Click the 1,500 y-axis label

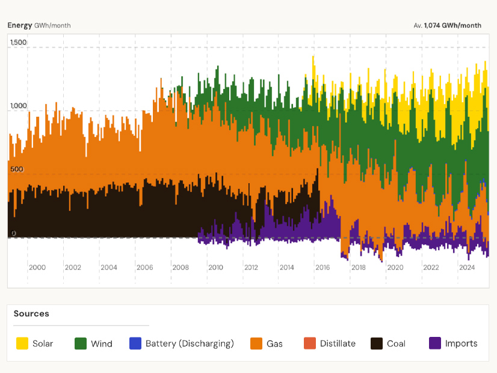(19, 42)
